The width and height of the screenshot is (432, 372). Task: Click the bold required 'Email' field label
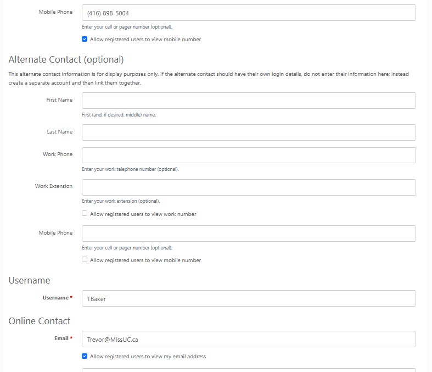[61, 338]
